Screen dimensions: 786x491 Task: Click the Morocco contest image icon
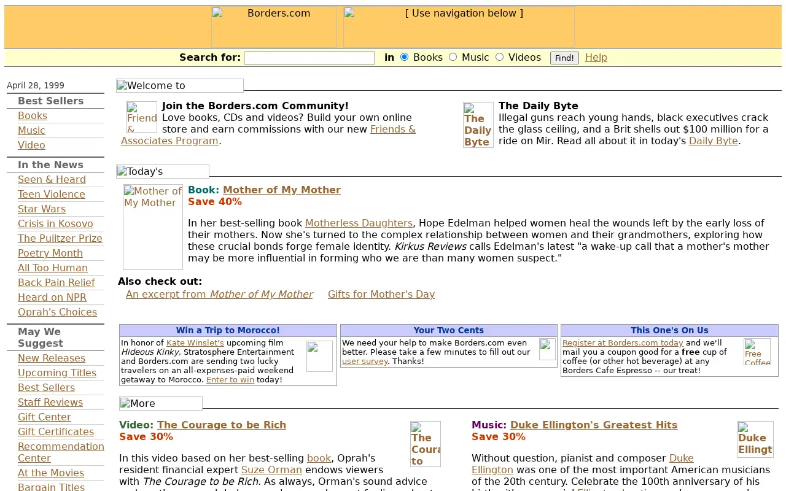319,356
